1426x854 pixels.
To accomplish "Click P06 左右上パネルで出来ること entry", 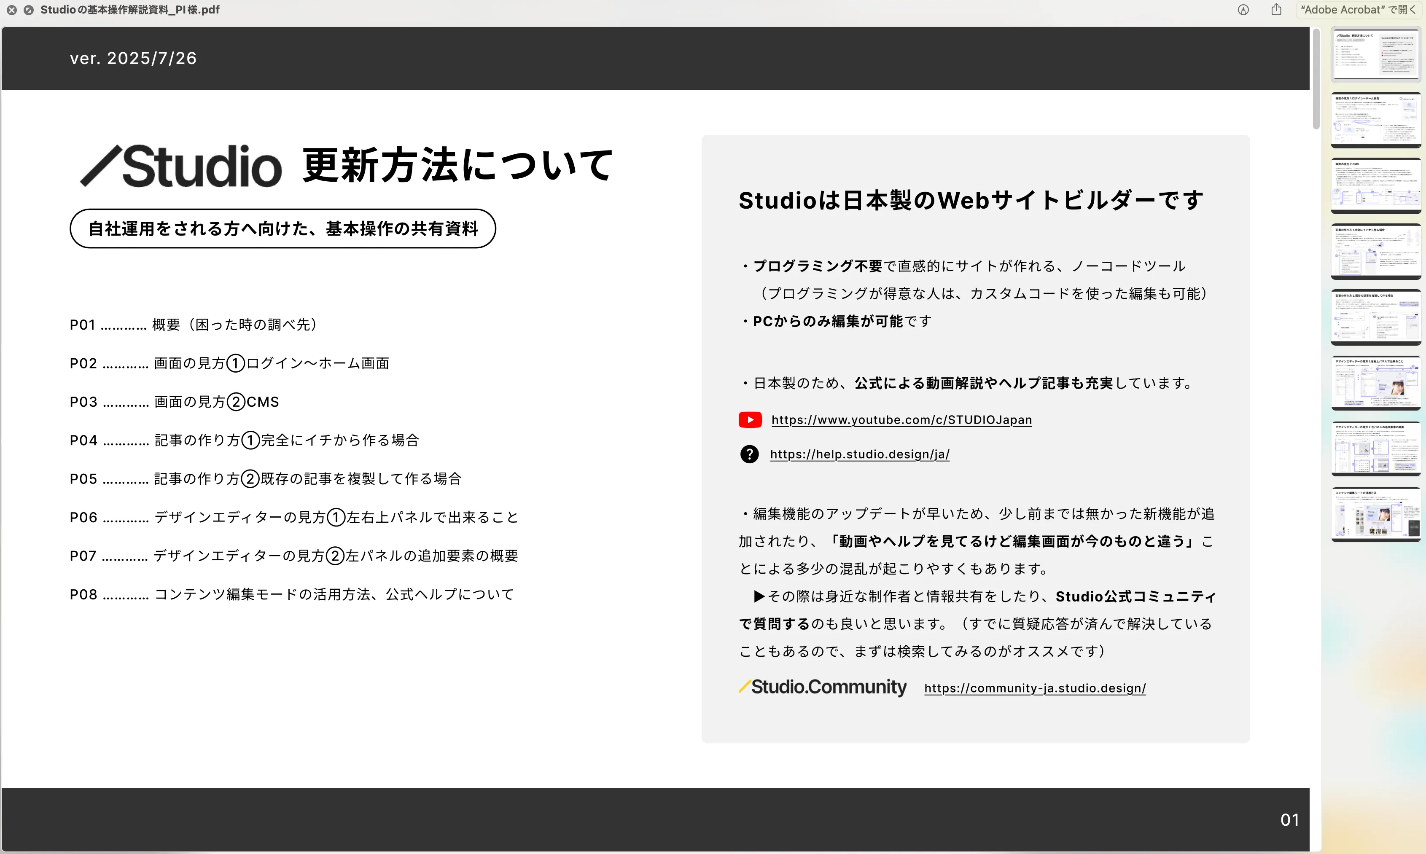I will click(x=294, y=517).
